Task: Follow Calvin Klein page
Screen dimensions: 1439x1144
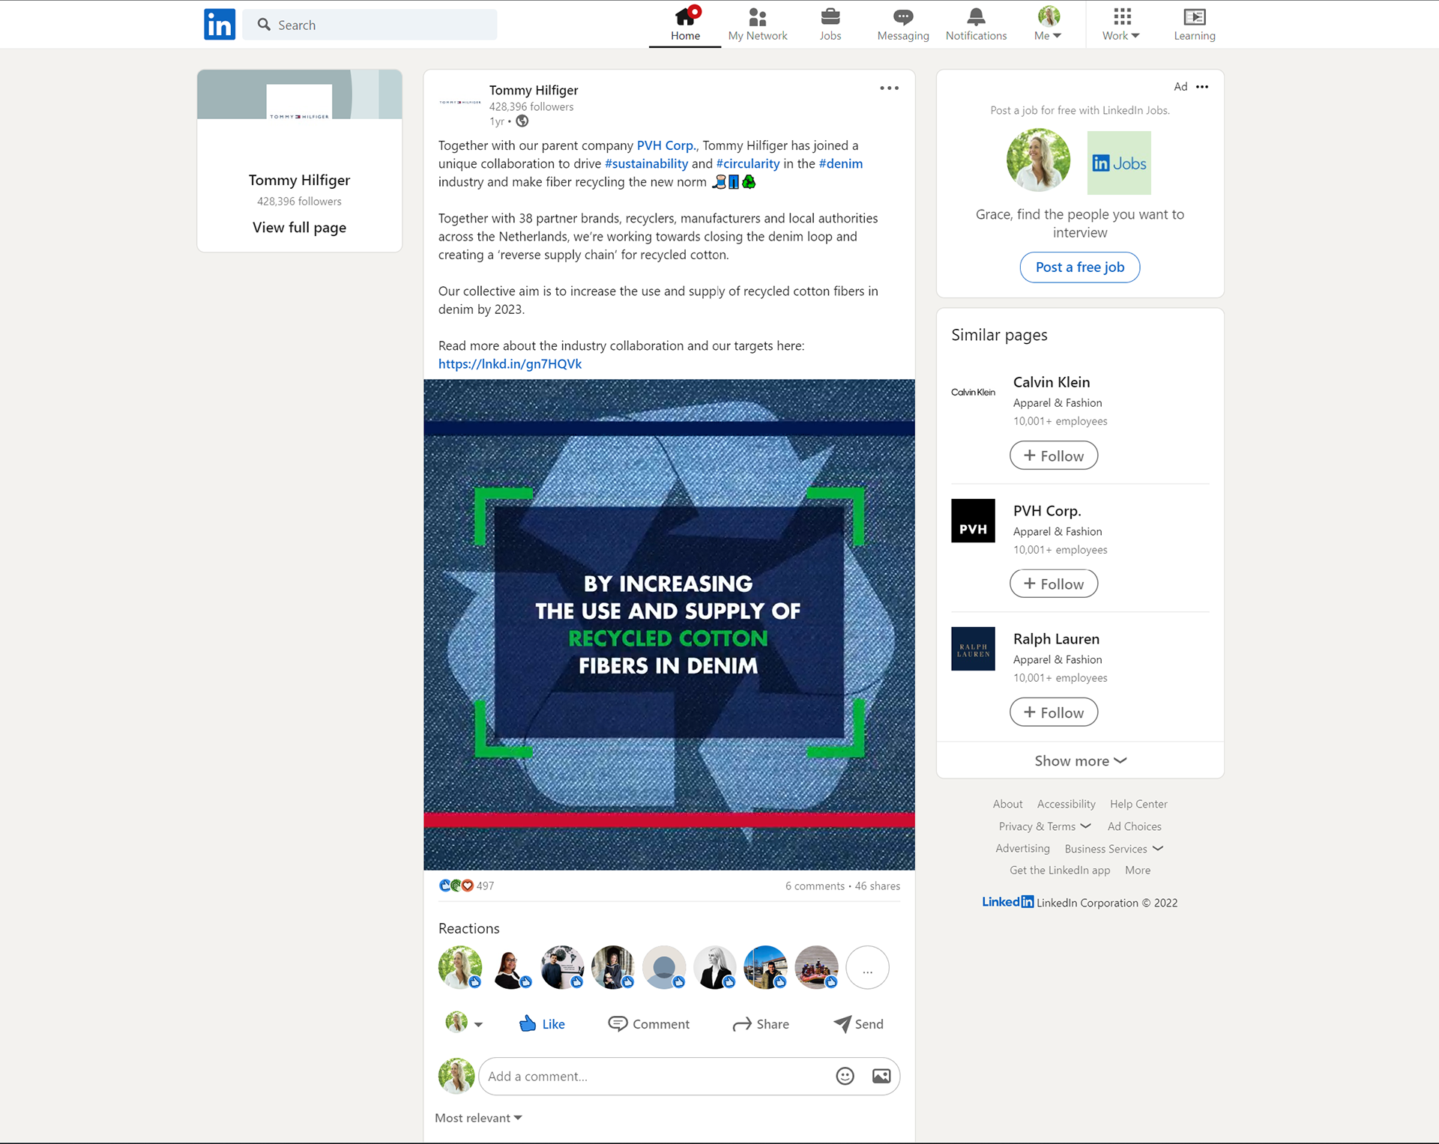Action: pyautogui.click(x=1053, y=456)
